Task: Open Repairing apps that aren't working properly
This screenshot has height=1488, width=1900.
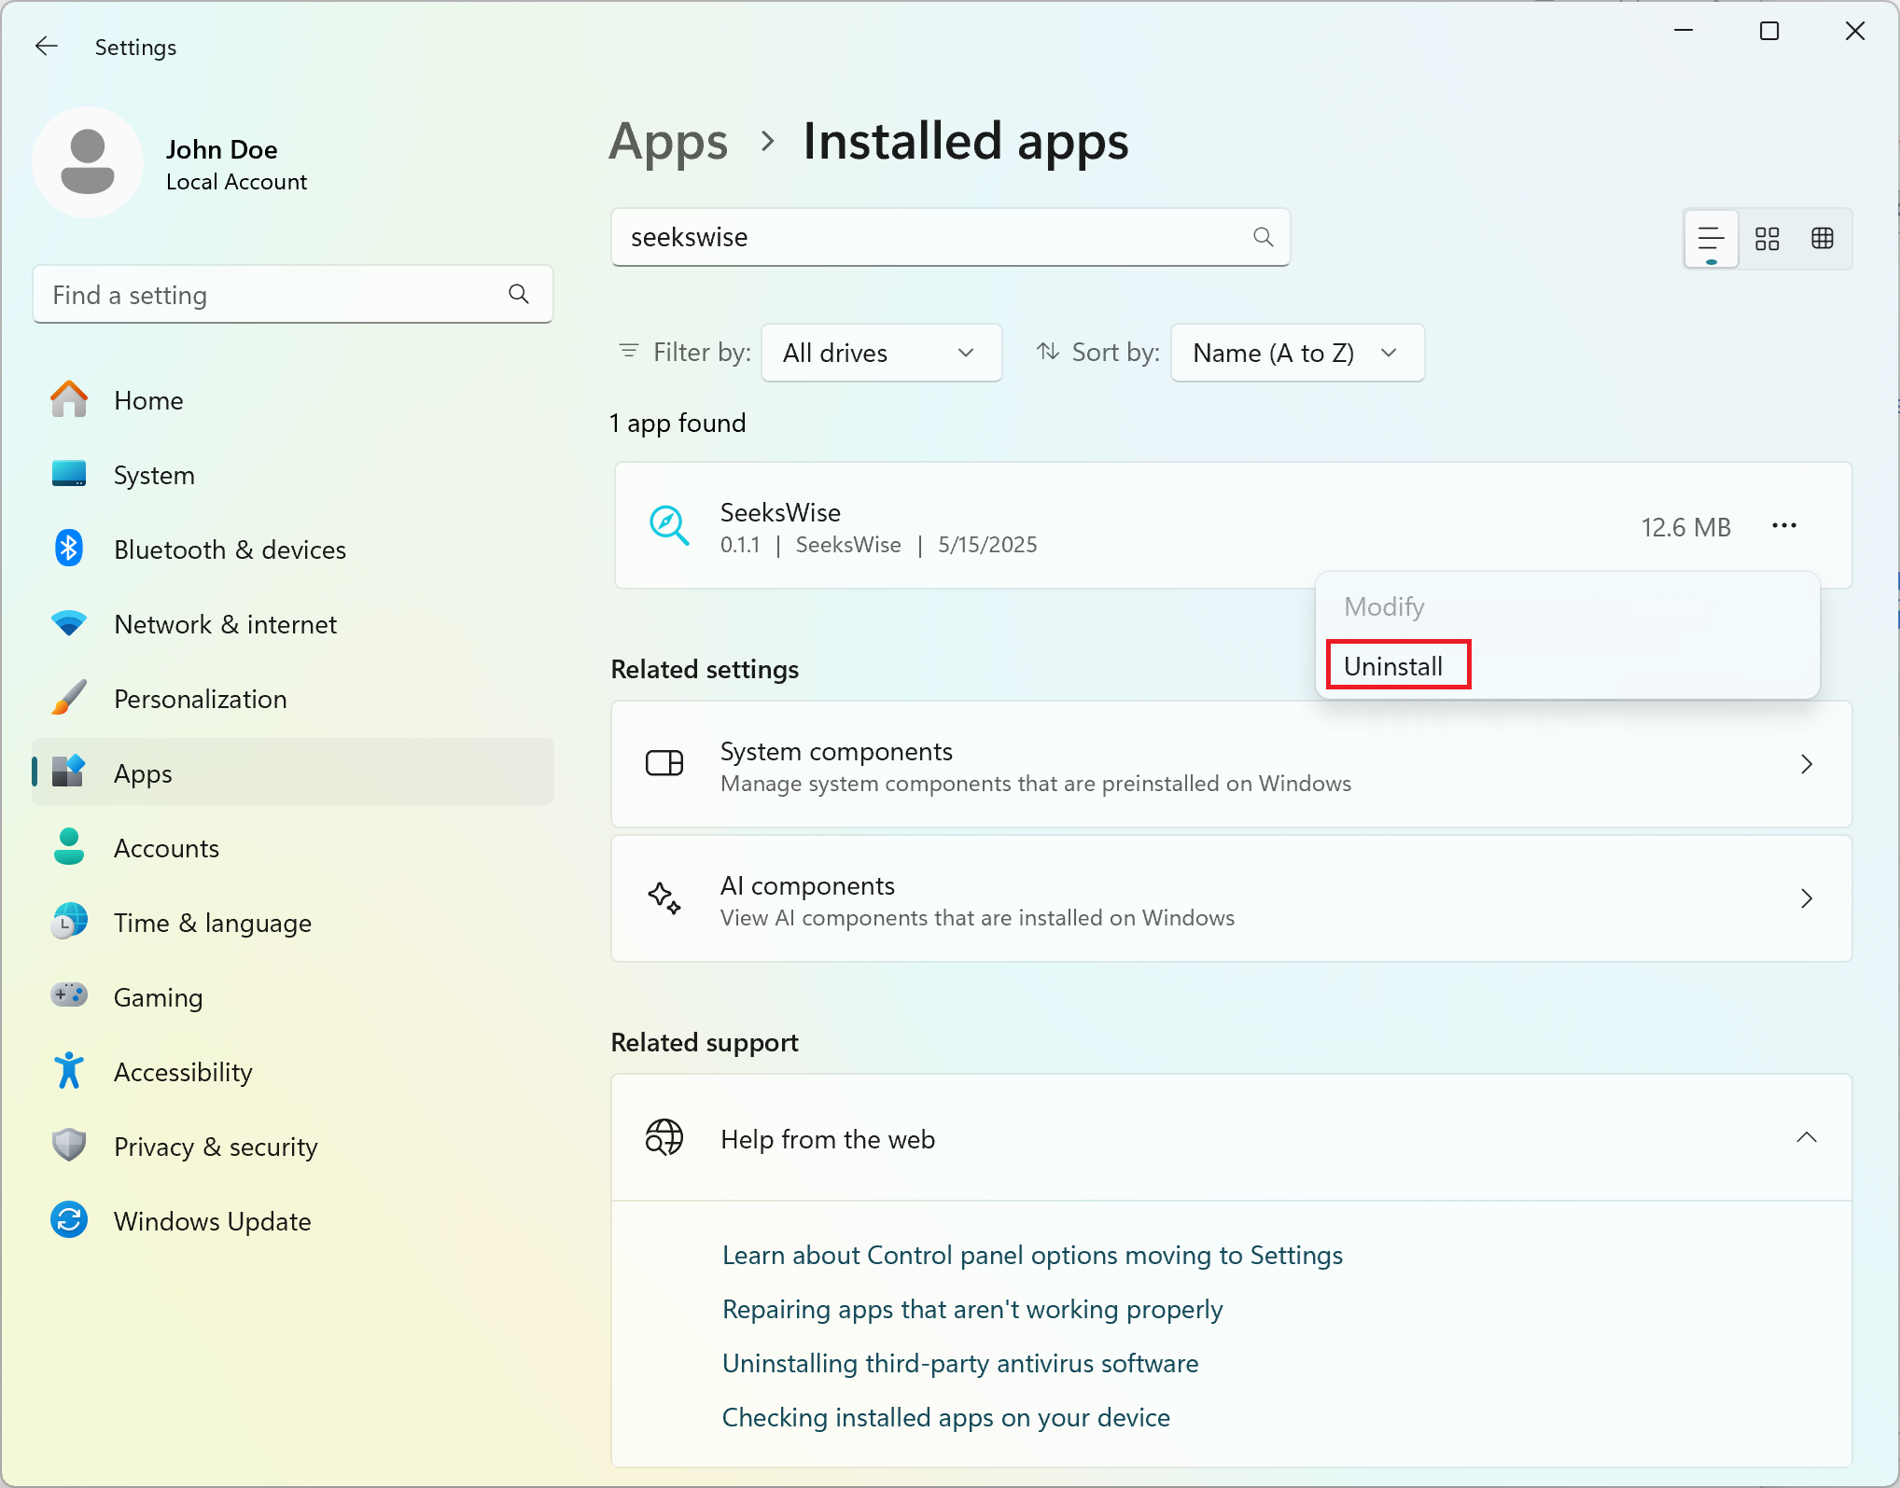Action: tap(971, 1309)
